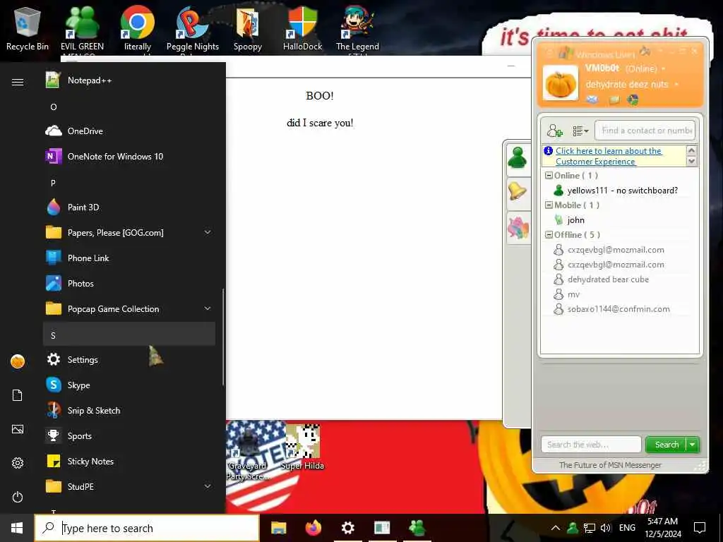Select the Spoopy desktop icon
The width and height of the screenshot is (723, 542).
tap(248, 29)
